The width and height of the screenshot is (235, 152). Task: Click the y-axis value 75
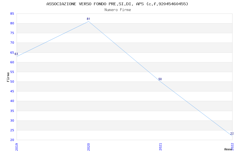pos(12,33)
